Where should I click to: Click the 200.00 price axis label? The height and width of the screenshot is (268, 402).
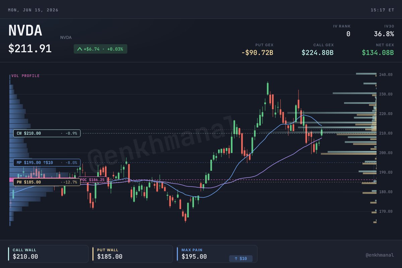[x=386, y=153]
